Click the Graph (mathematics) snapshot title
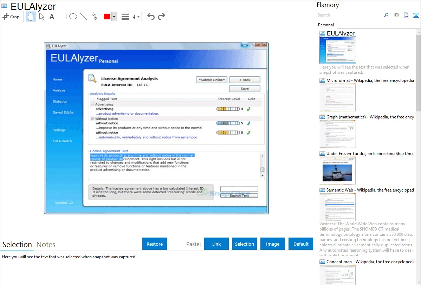The width and height of the screenshot is (421, 285). tap(370, 117)
